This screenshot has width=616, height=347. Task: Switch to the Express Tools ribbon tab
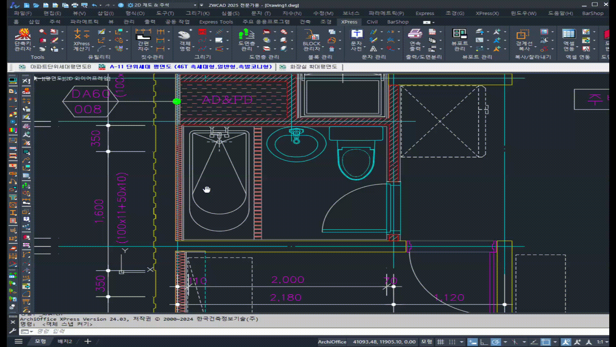tap(216, 22)
